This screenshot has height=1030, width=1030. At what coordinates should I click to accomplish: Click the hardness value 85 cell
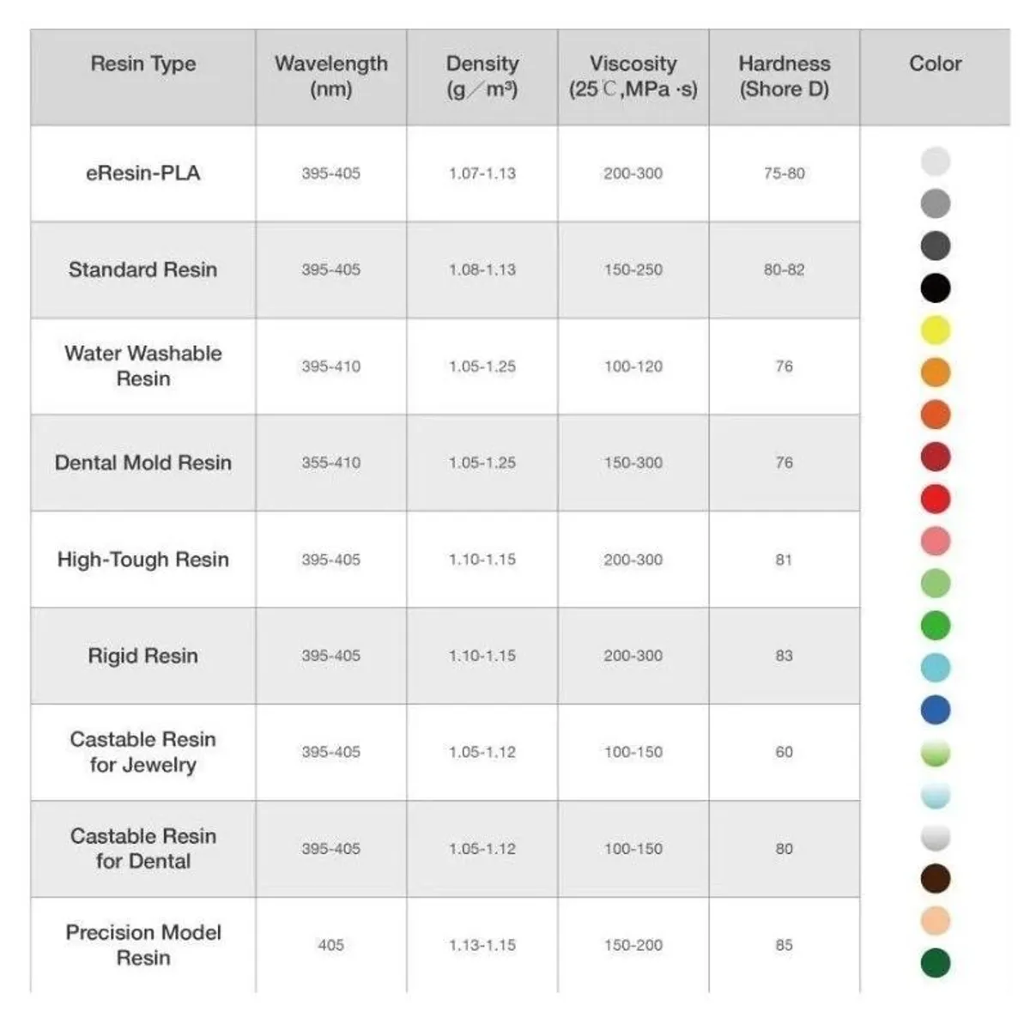point(784,945)
